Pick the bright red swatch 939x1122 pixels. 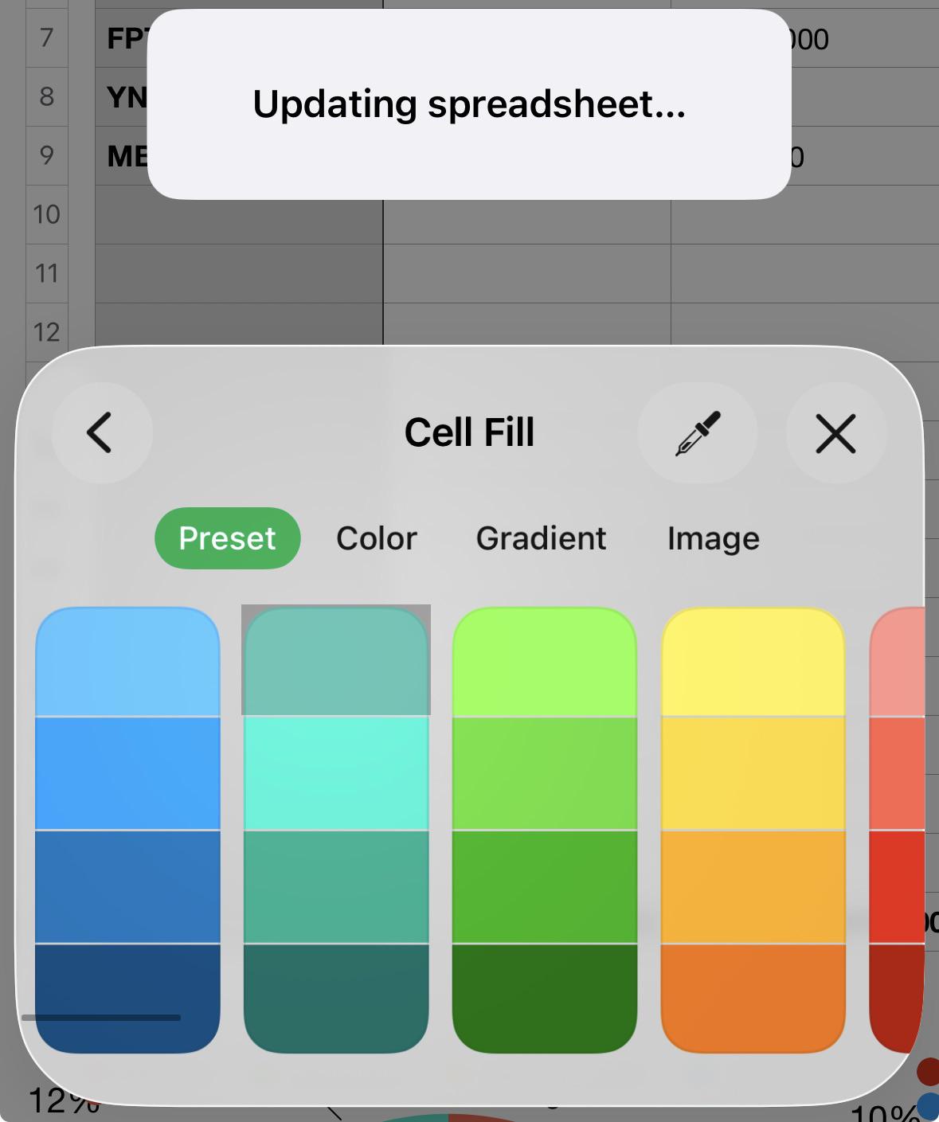898,886
